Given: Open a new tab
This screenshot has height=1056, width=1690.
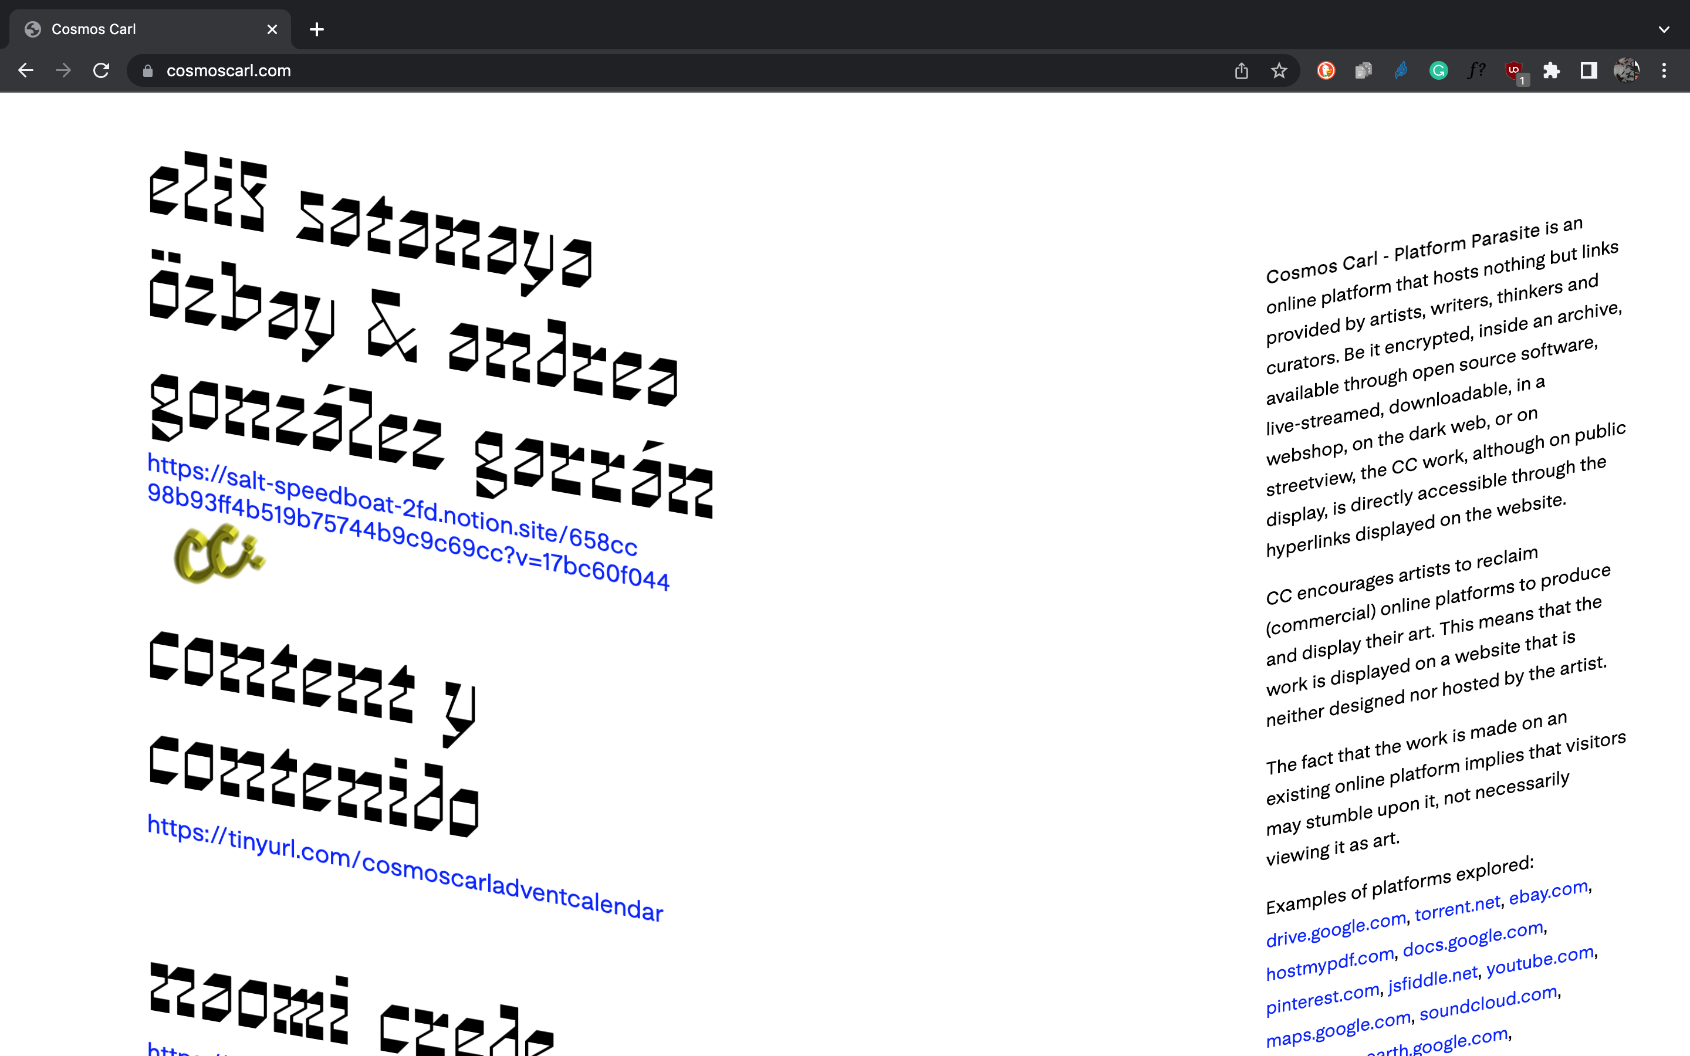Looking at the screenshot, I should tap(316, 29).
